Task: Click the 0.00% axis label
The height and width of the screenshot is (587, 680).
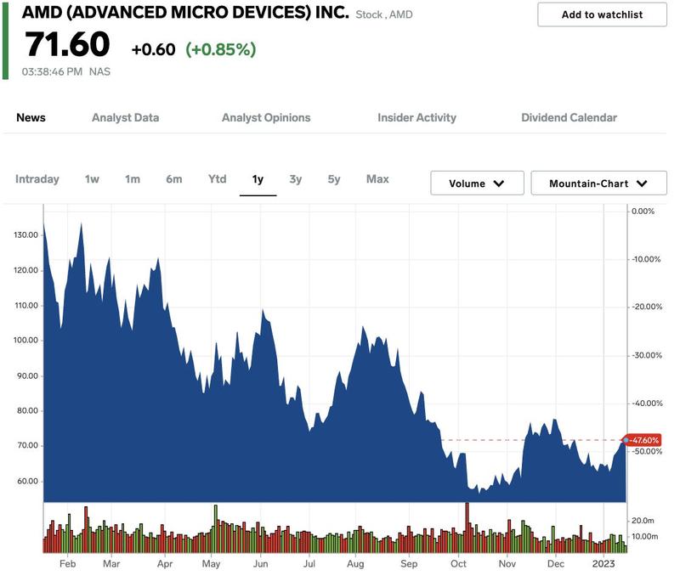Action: point(643,212)
